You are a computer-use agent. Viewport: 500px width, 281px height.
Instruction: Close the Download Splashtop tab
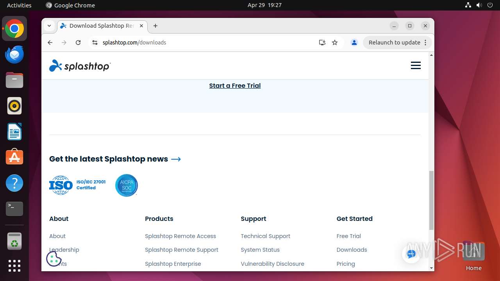tap(141, 26)
